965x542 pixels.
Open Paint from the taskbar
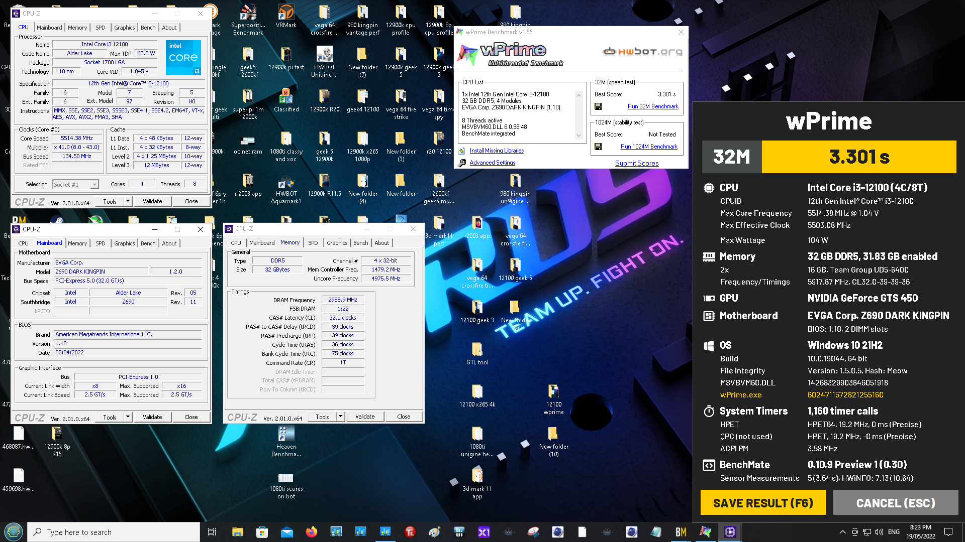click(x=434, y=532)
